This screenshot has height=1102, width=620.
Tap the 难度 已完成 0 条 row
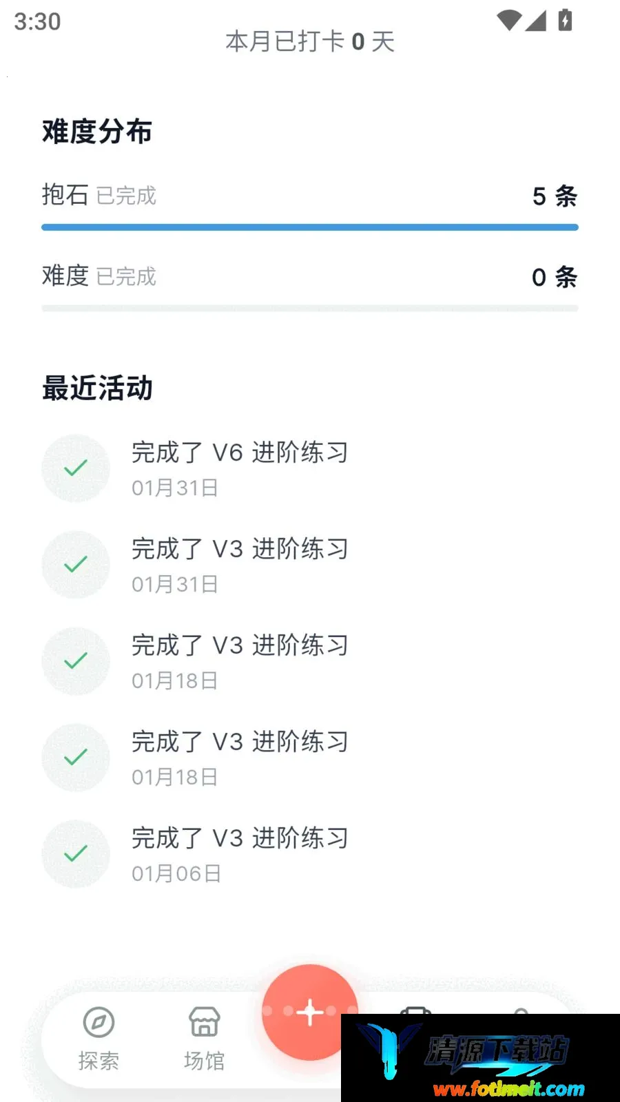[x=310, y=276]
